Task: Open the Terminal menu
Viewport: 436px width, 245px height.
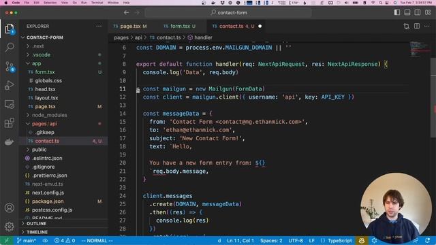Action: [97, 3]
